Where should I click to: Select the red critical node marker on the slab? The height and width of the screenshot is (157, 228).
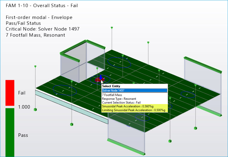pyautogui.click(x=98, y=79)
